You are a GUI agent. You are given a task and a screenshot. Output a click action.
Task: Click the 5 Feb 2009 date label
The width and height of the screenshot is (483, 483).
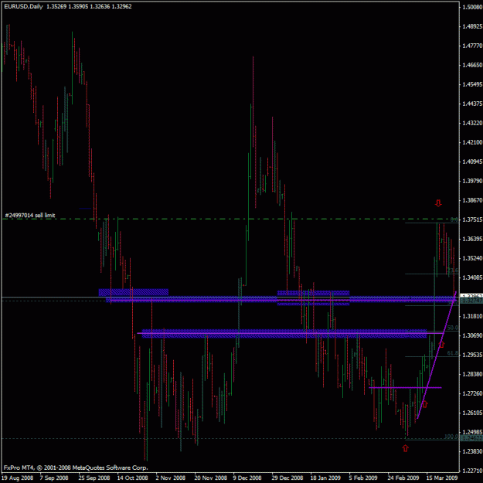click(x=363, y=478)
